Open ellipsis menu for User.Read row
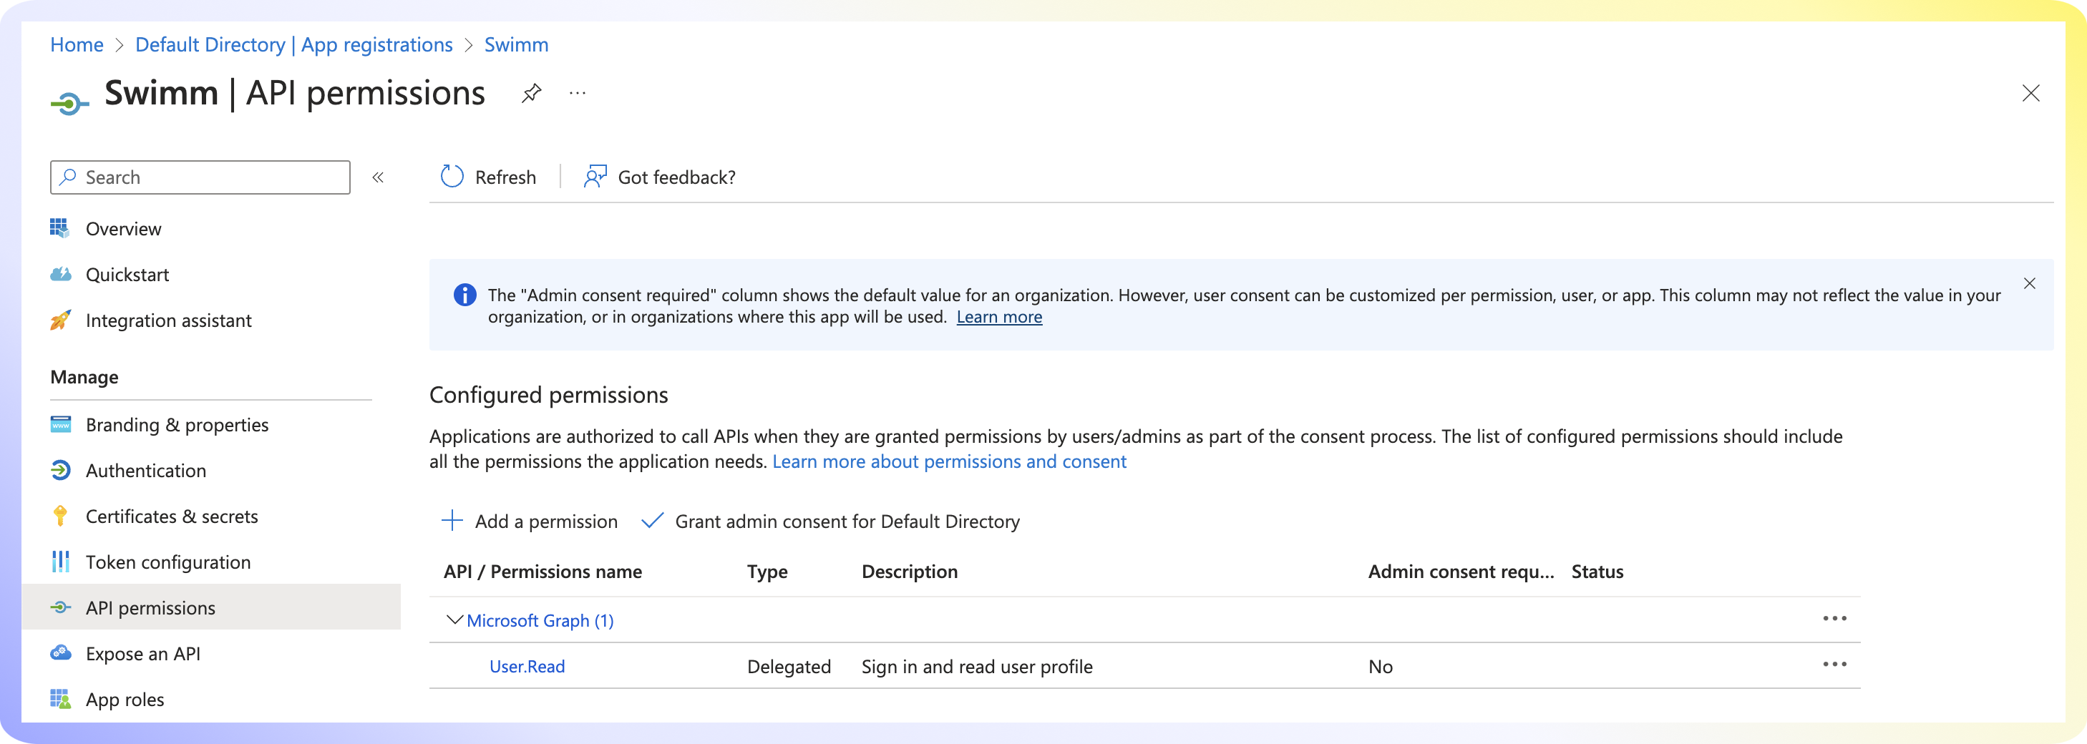Screen dimensions: 2087x744 1834,665
